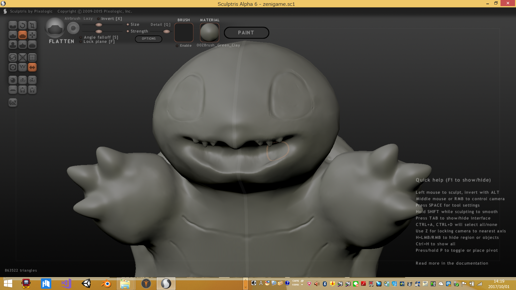The image size is (516, 290).
Task: Click the New sphere icon
Action: (x=13, y=80)
